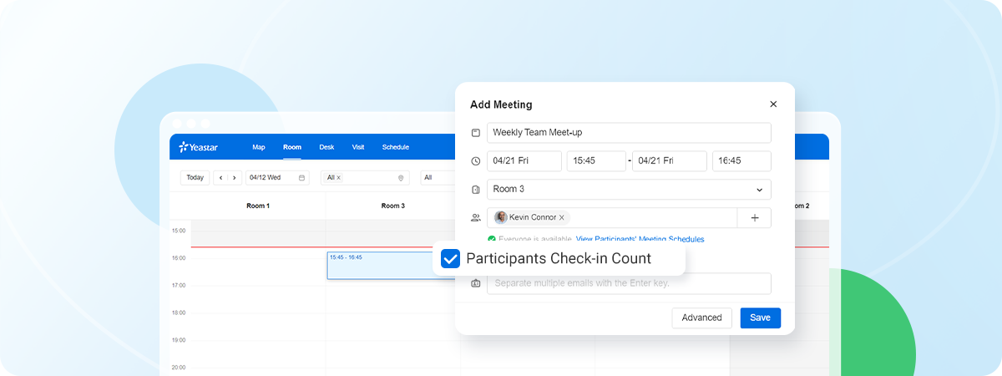Select the Room 3 column header

(392, 206)
